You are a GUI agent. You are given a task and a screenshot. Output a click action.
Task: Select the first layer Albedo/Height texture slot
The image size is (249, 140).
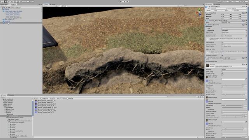tap(207, 77)
